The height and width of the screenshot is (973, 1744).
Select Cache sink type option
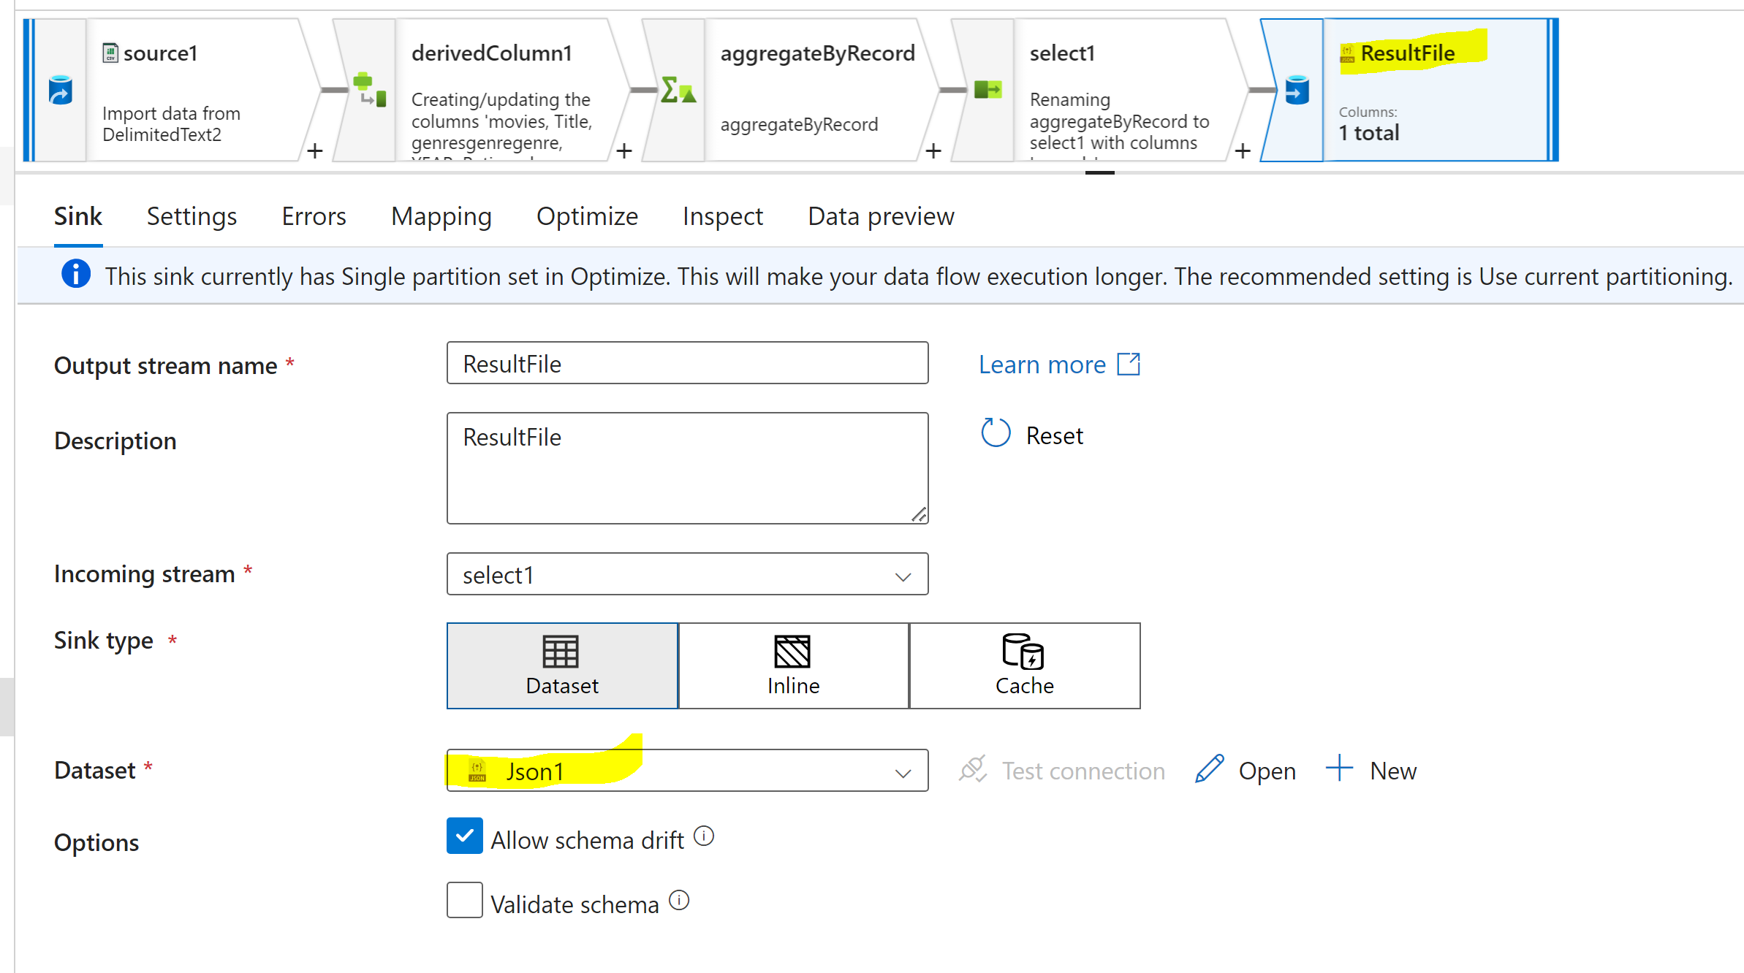point(1024,665)
